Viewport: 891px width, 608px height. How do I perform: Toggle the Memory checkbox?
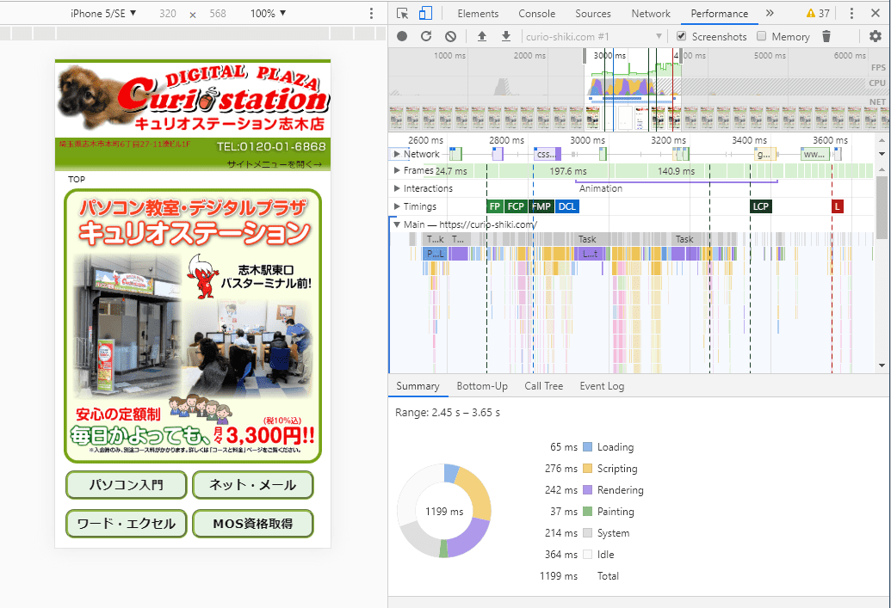tap(762, 36)
